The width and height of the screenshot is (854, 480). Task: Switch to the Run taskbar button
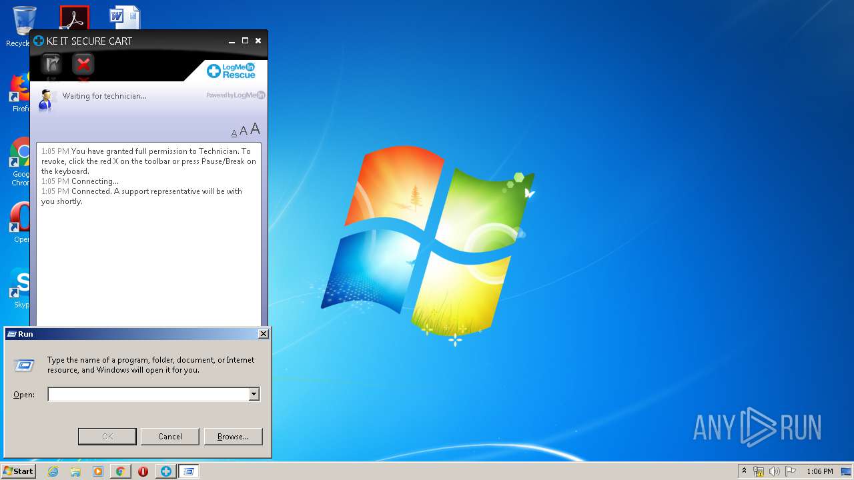pyautogui.click(x=189, y=471)
